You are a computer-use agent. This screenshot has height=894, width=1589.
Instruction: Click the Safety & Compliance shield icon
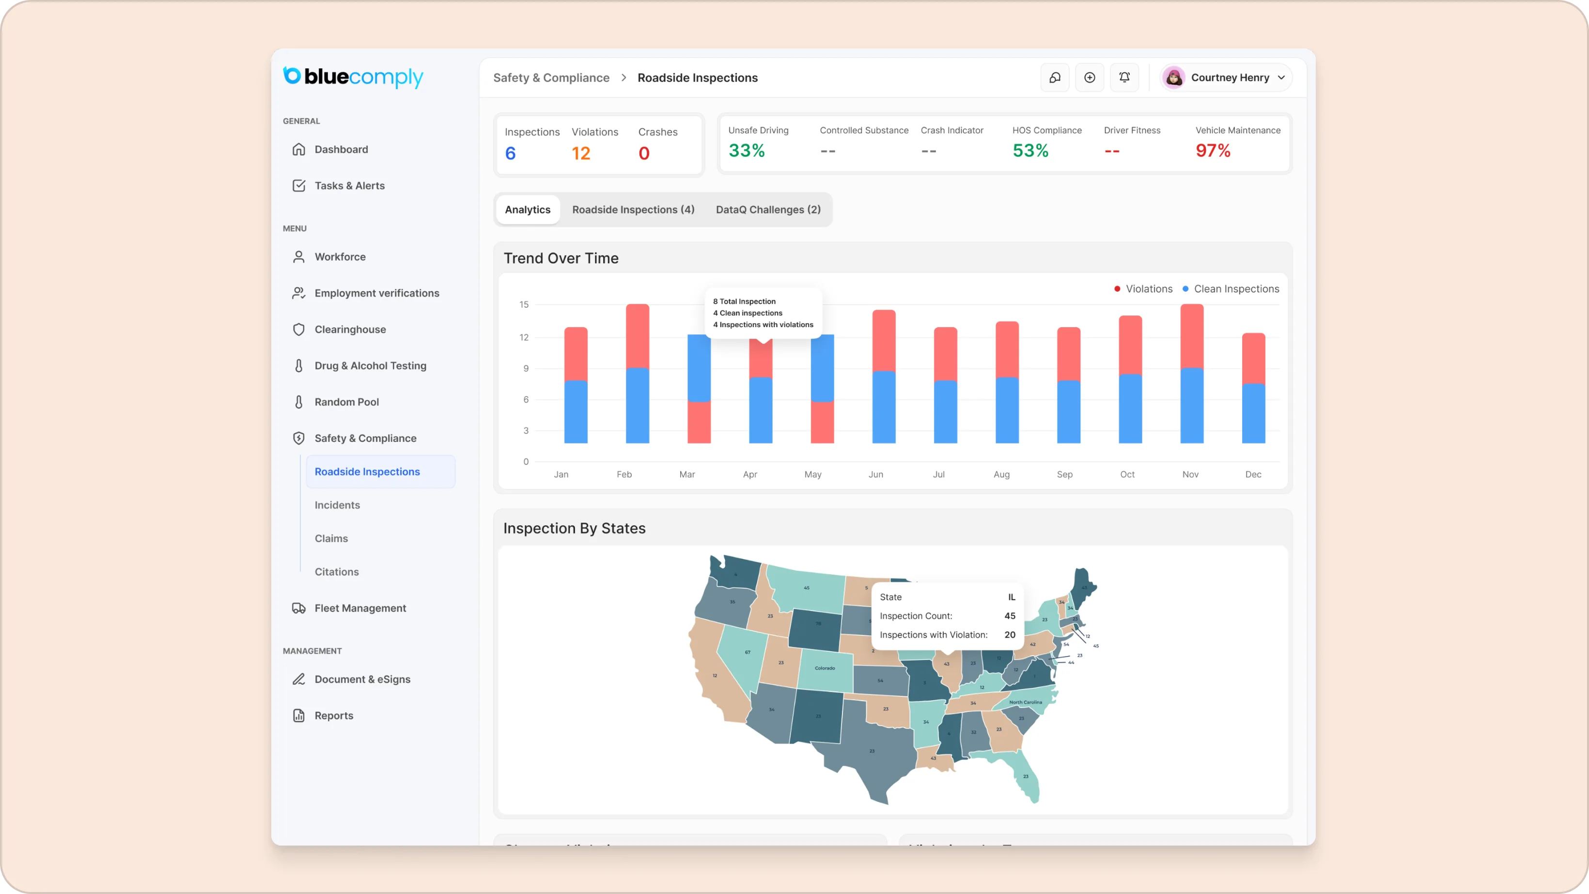coord(298,438)
